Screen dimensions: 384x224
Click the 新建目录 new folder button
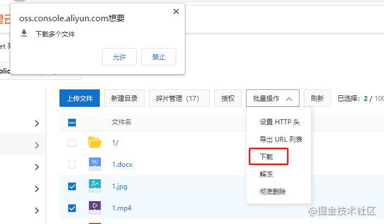click(x=124, y=98)
